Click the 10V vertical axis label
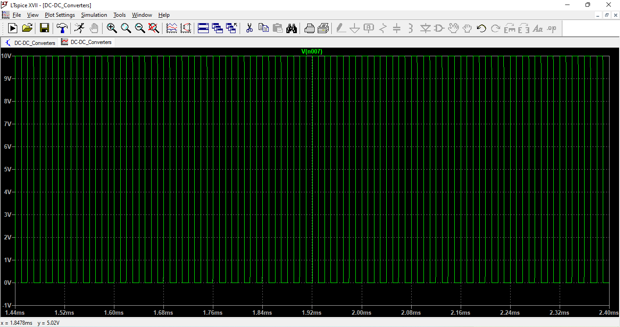 click(6, 56)
